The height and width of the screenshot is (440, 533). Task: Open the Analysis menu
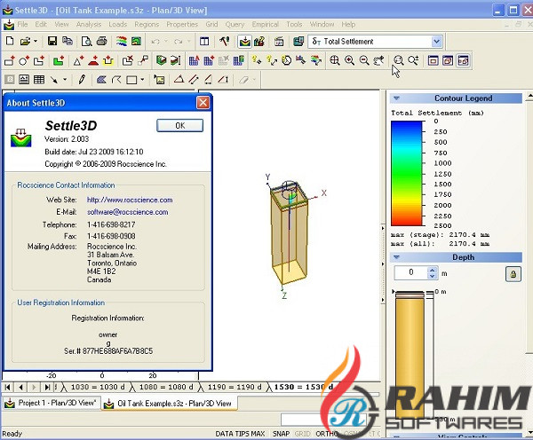89,25
